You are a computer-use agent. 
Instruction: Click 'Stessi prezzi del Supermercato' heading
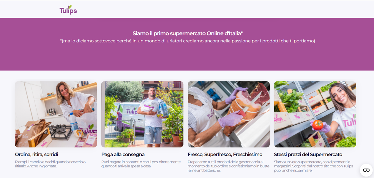[308, 154]
